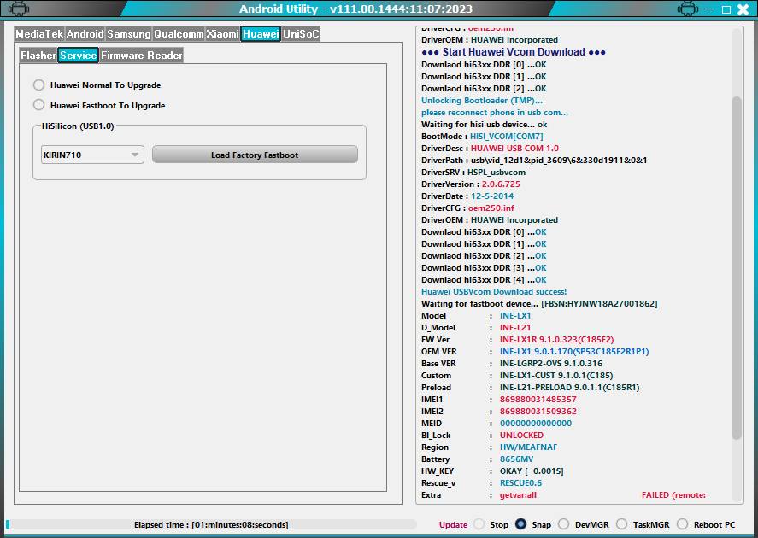This screenshot has height=538, width=758.
Task: Click FW Ver INE-LX1R 9.1.0.323(C185E2)
Action: pos(556,340)
